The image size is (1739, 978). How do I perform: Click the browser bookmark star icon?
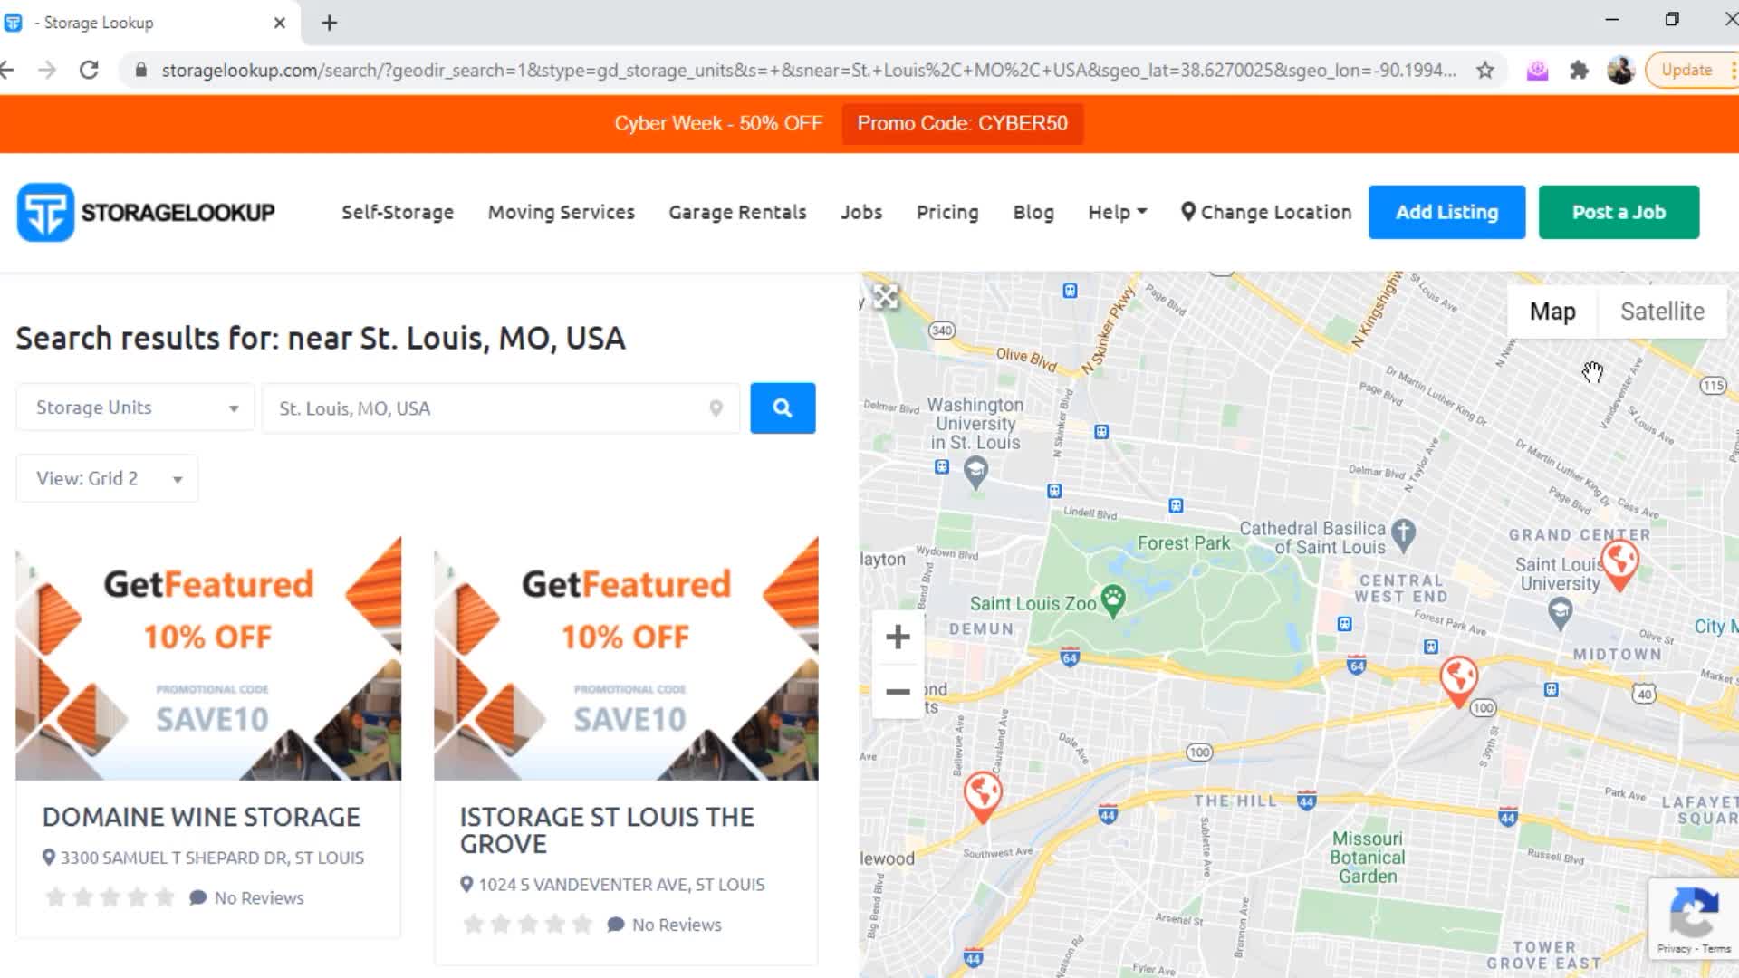click(x=1485, y=70)
